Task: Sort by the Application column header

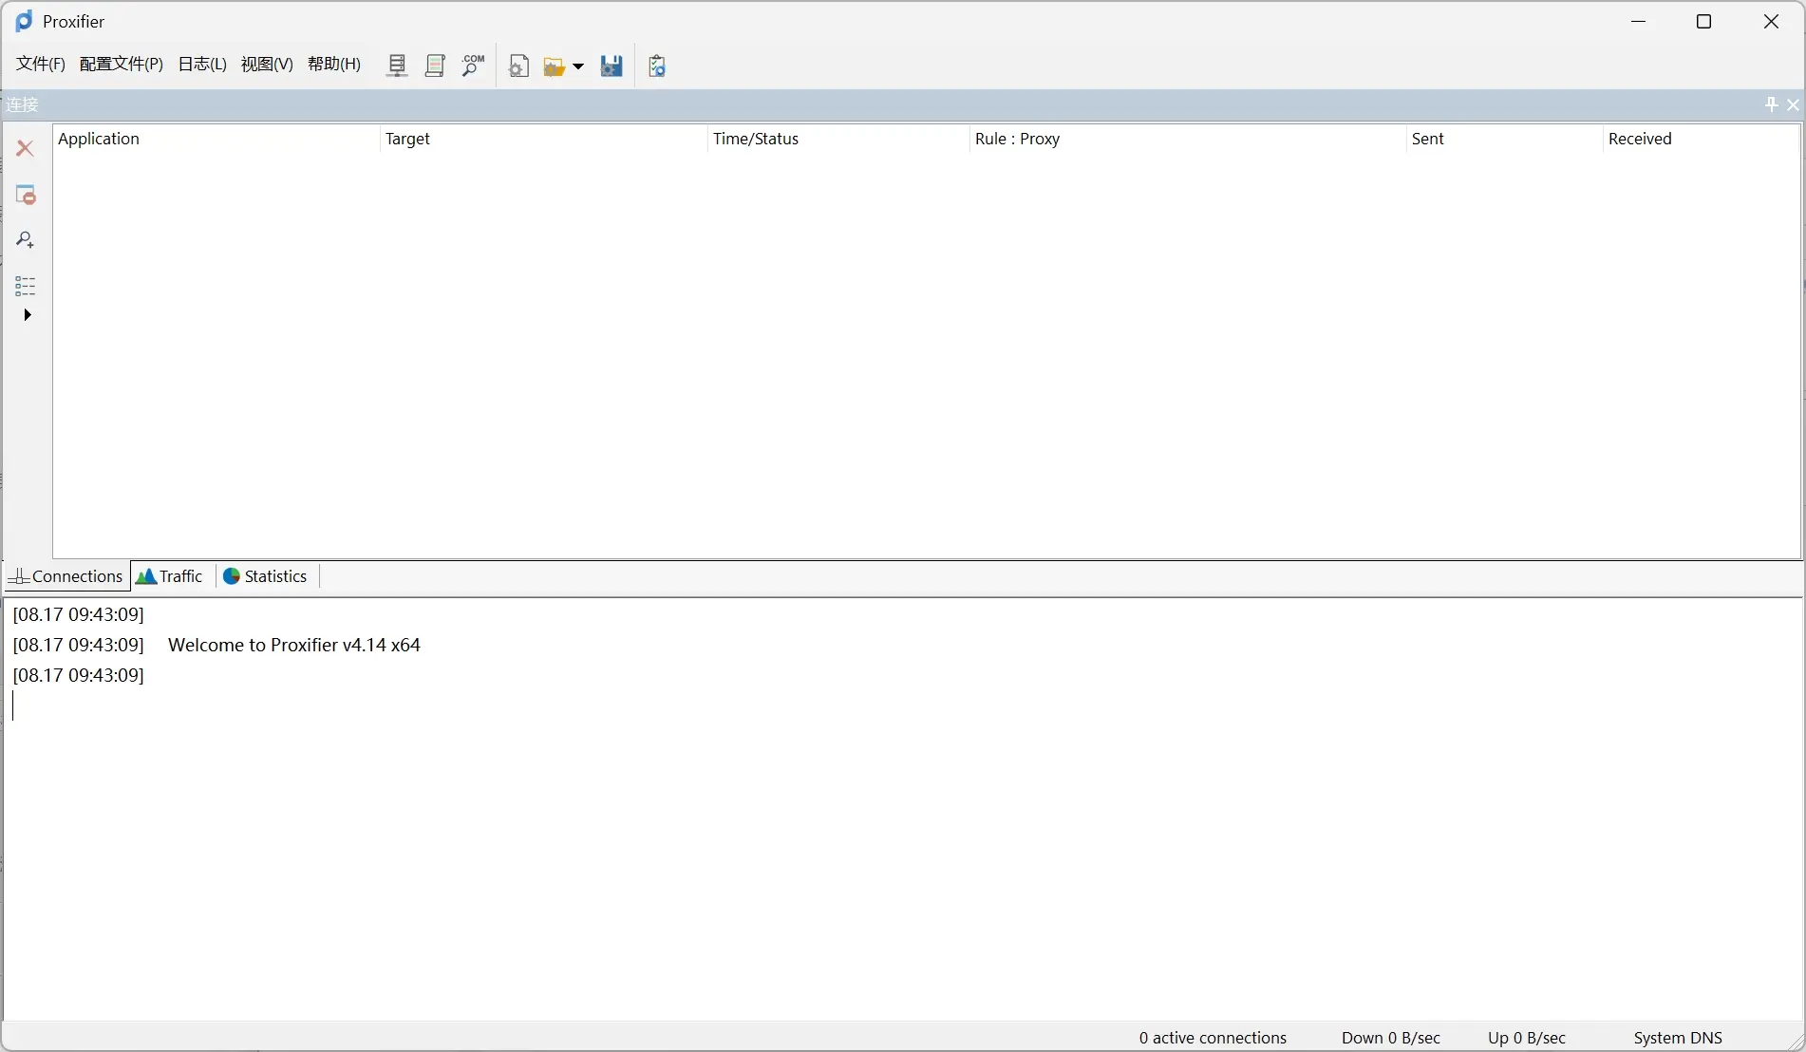Action: coord(216,139)
